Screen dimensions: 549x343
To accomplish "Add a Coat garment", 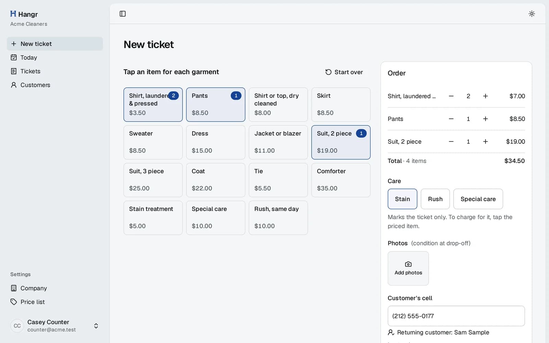I will [215, 180].
